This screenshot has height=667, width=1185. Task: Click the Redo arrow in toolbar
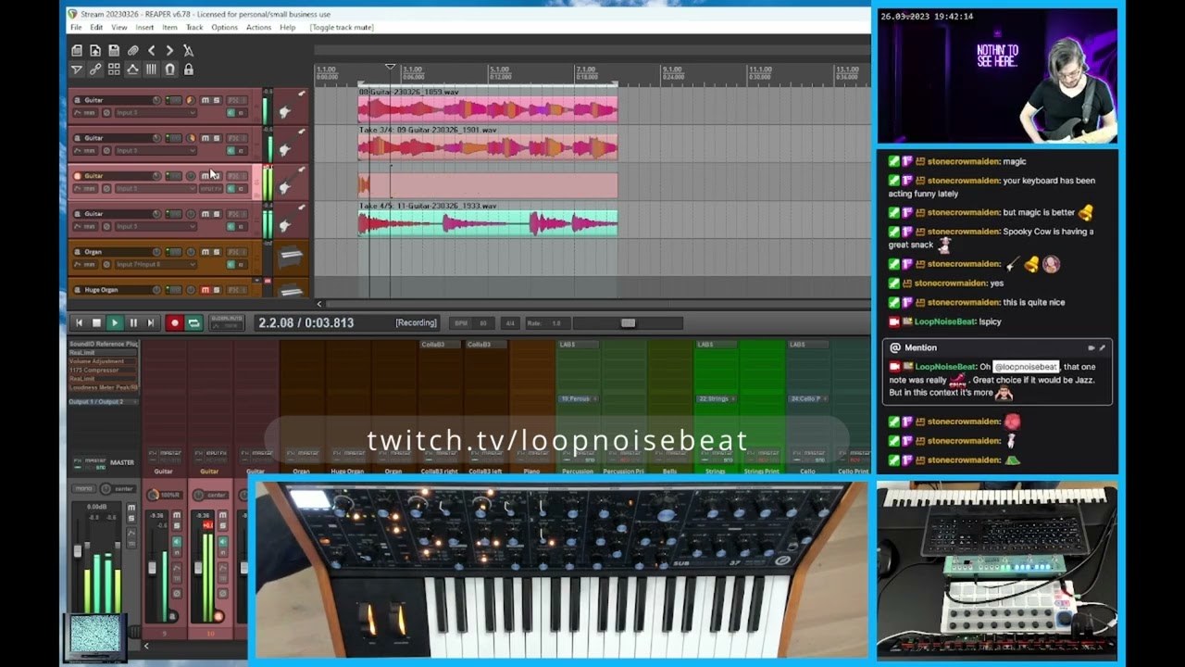coord(169,50)
